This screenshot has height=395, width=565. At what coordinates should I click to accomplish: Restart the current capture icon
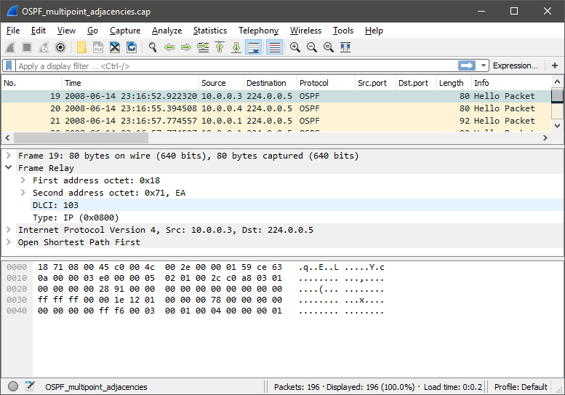[44, 47]
